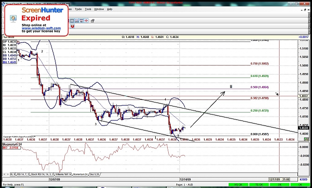Screen dimensions: 312x188
Task: Click the 0.750 (1.5002) Fibonacci label
Action: click(260, 63)
